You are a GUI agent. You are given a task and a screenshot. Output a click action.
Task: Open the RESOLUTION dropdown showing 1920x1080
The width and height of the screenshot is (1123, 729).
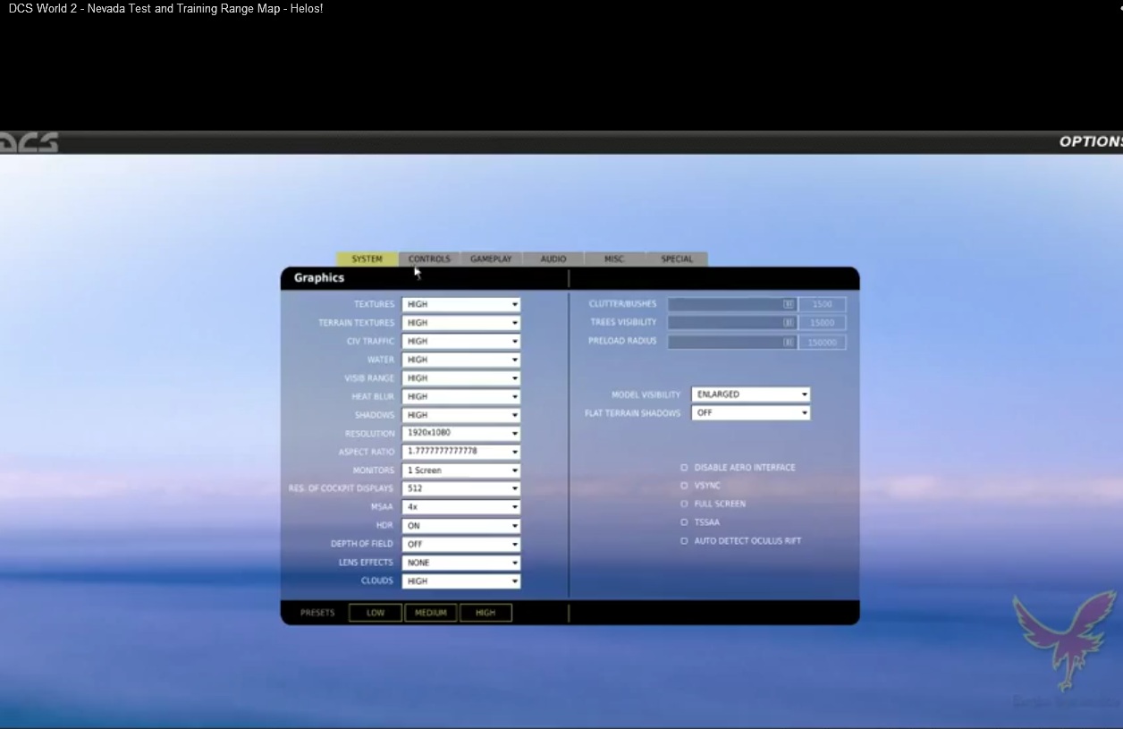click(461, 433)
